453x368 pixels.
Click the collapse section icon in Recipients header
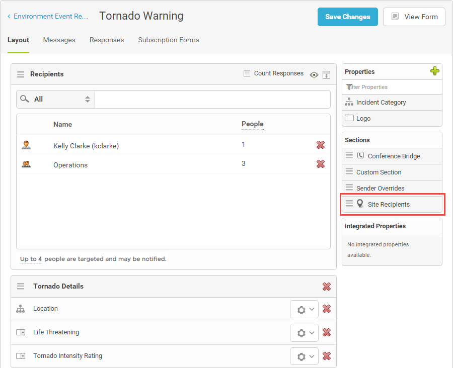click(x=326, y=75)
